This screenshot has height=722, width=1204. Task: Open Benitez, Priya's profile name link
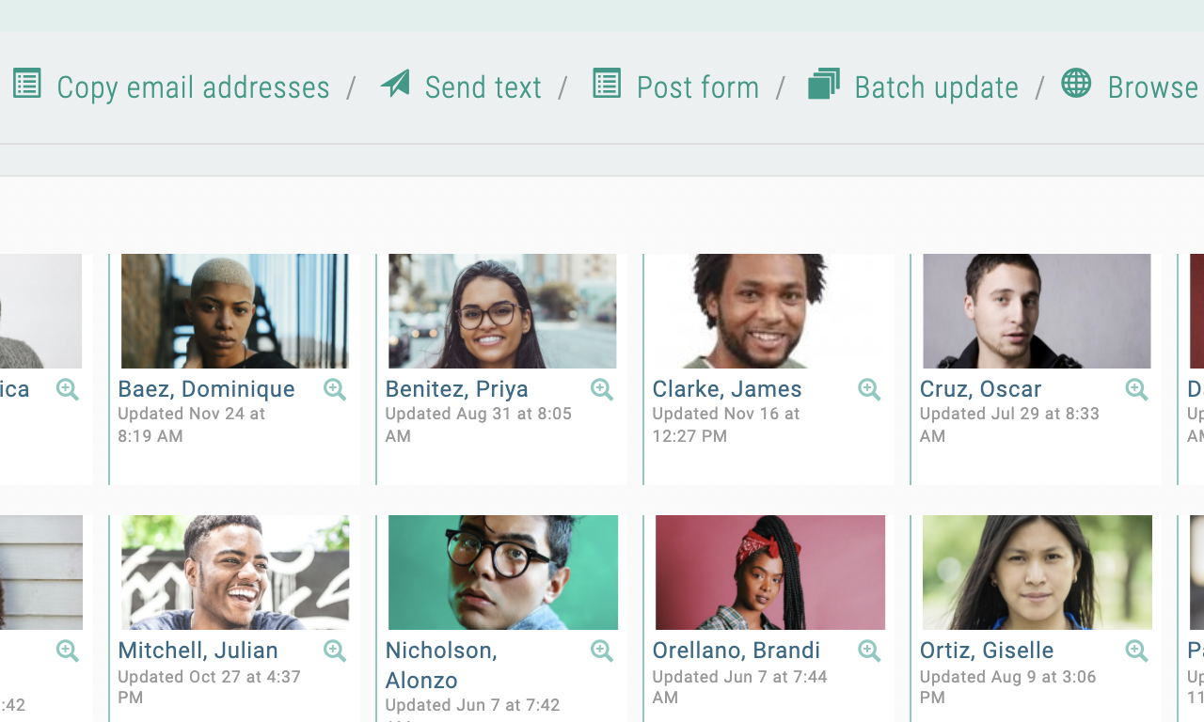pos(457,389)
